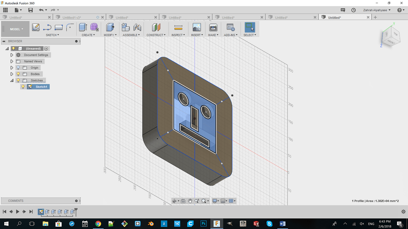Open the CONSTRUCT dropdown menu

click(156, 35)
